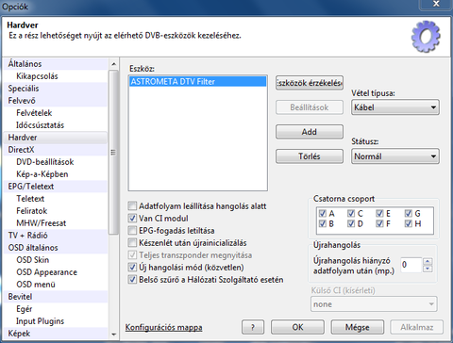Viewport: 453px width, 343px height.
Task: Cancel with the Mégse button
Action: (x=358, y=327)
